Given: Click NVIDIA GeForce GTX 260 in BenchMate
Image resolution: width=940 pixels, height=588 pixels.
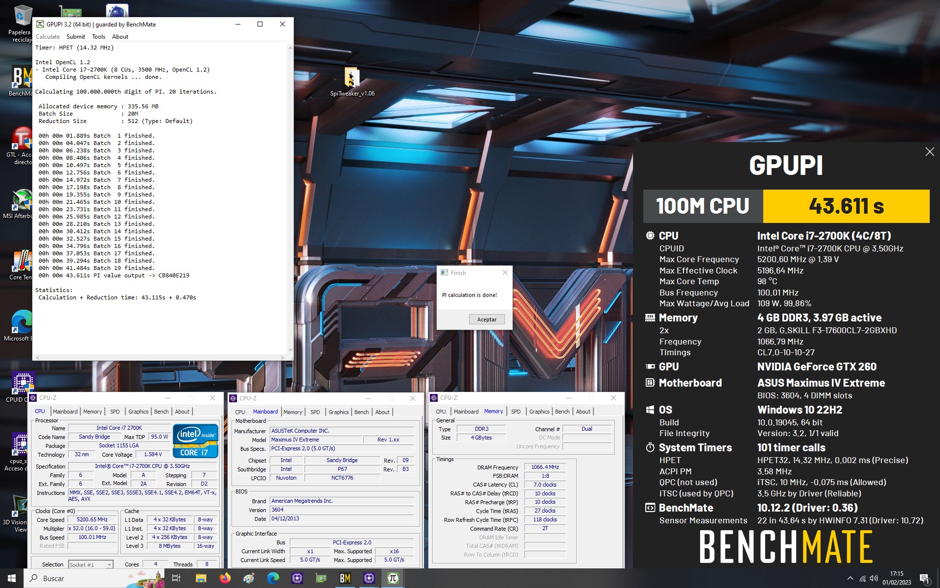Looking at the screenshot, I should coord(817,367).
